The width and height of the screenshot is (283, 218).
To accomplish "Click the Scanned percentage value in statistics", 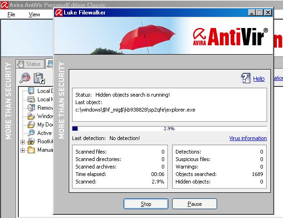I will point(158,182).
